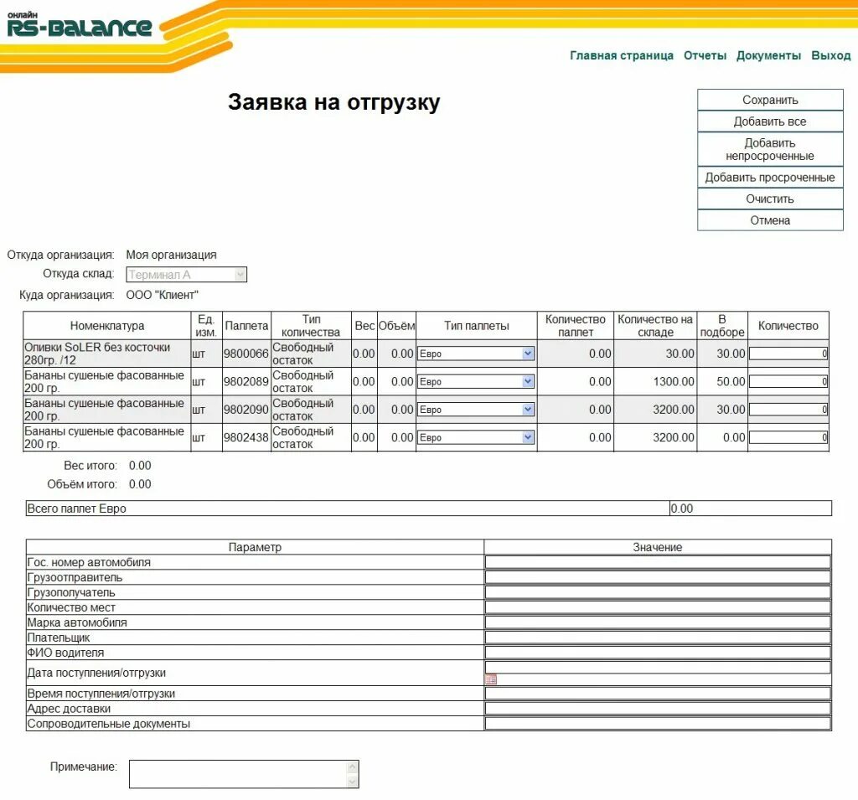Click the Сохранить button
The height and width of the screenshot is (800, 858).
(770, 100)
